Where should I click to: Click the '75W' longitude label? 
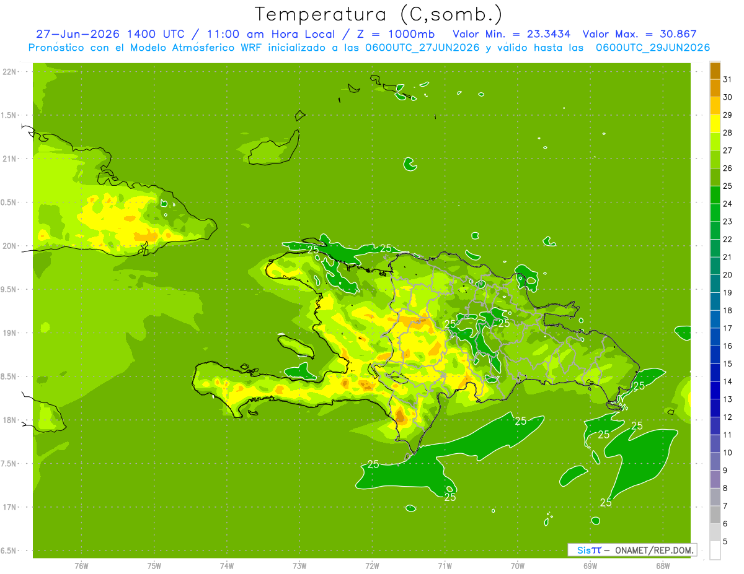tap(154, 565)
